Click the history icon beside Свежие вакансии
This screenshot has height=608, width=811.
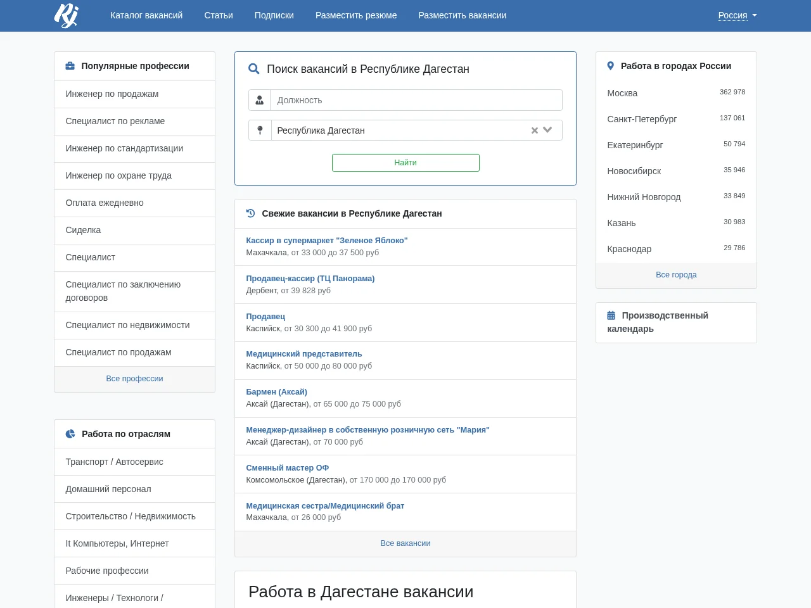(251, 213)
